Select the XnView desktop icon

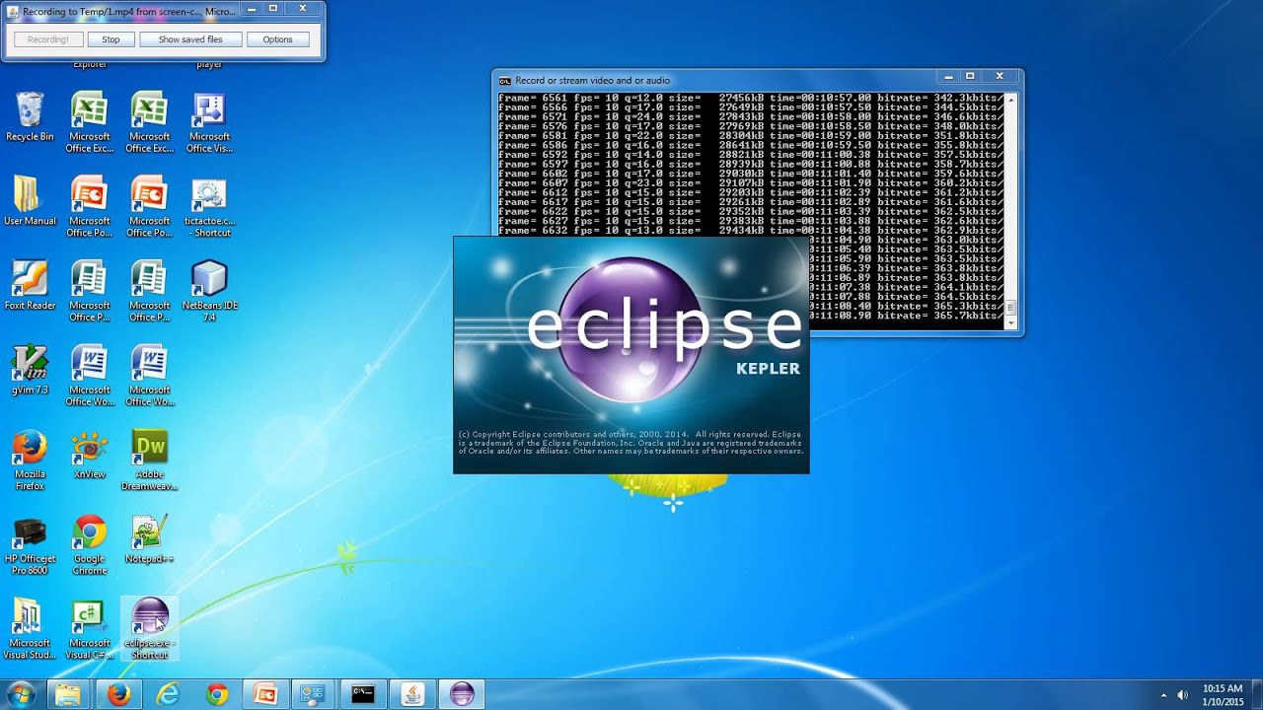[x=89, y=455]
